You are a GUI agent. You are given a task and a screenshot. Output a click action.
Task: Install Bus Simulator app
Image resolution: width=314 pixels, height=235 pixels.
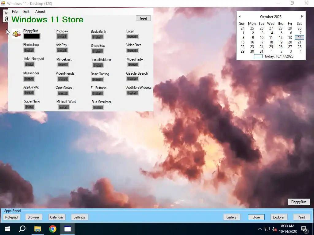tap(98, 107)
